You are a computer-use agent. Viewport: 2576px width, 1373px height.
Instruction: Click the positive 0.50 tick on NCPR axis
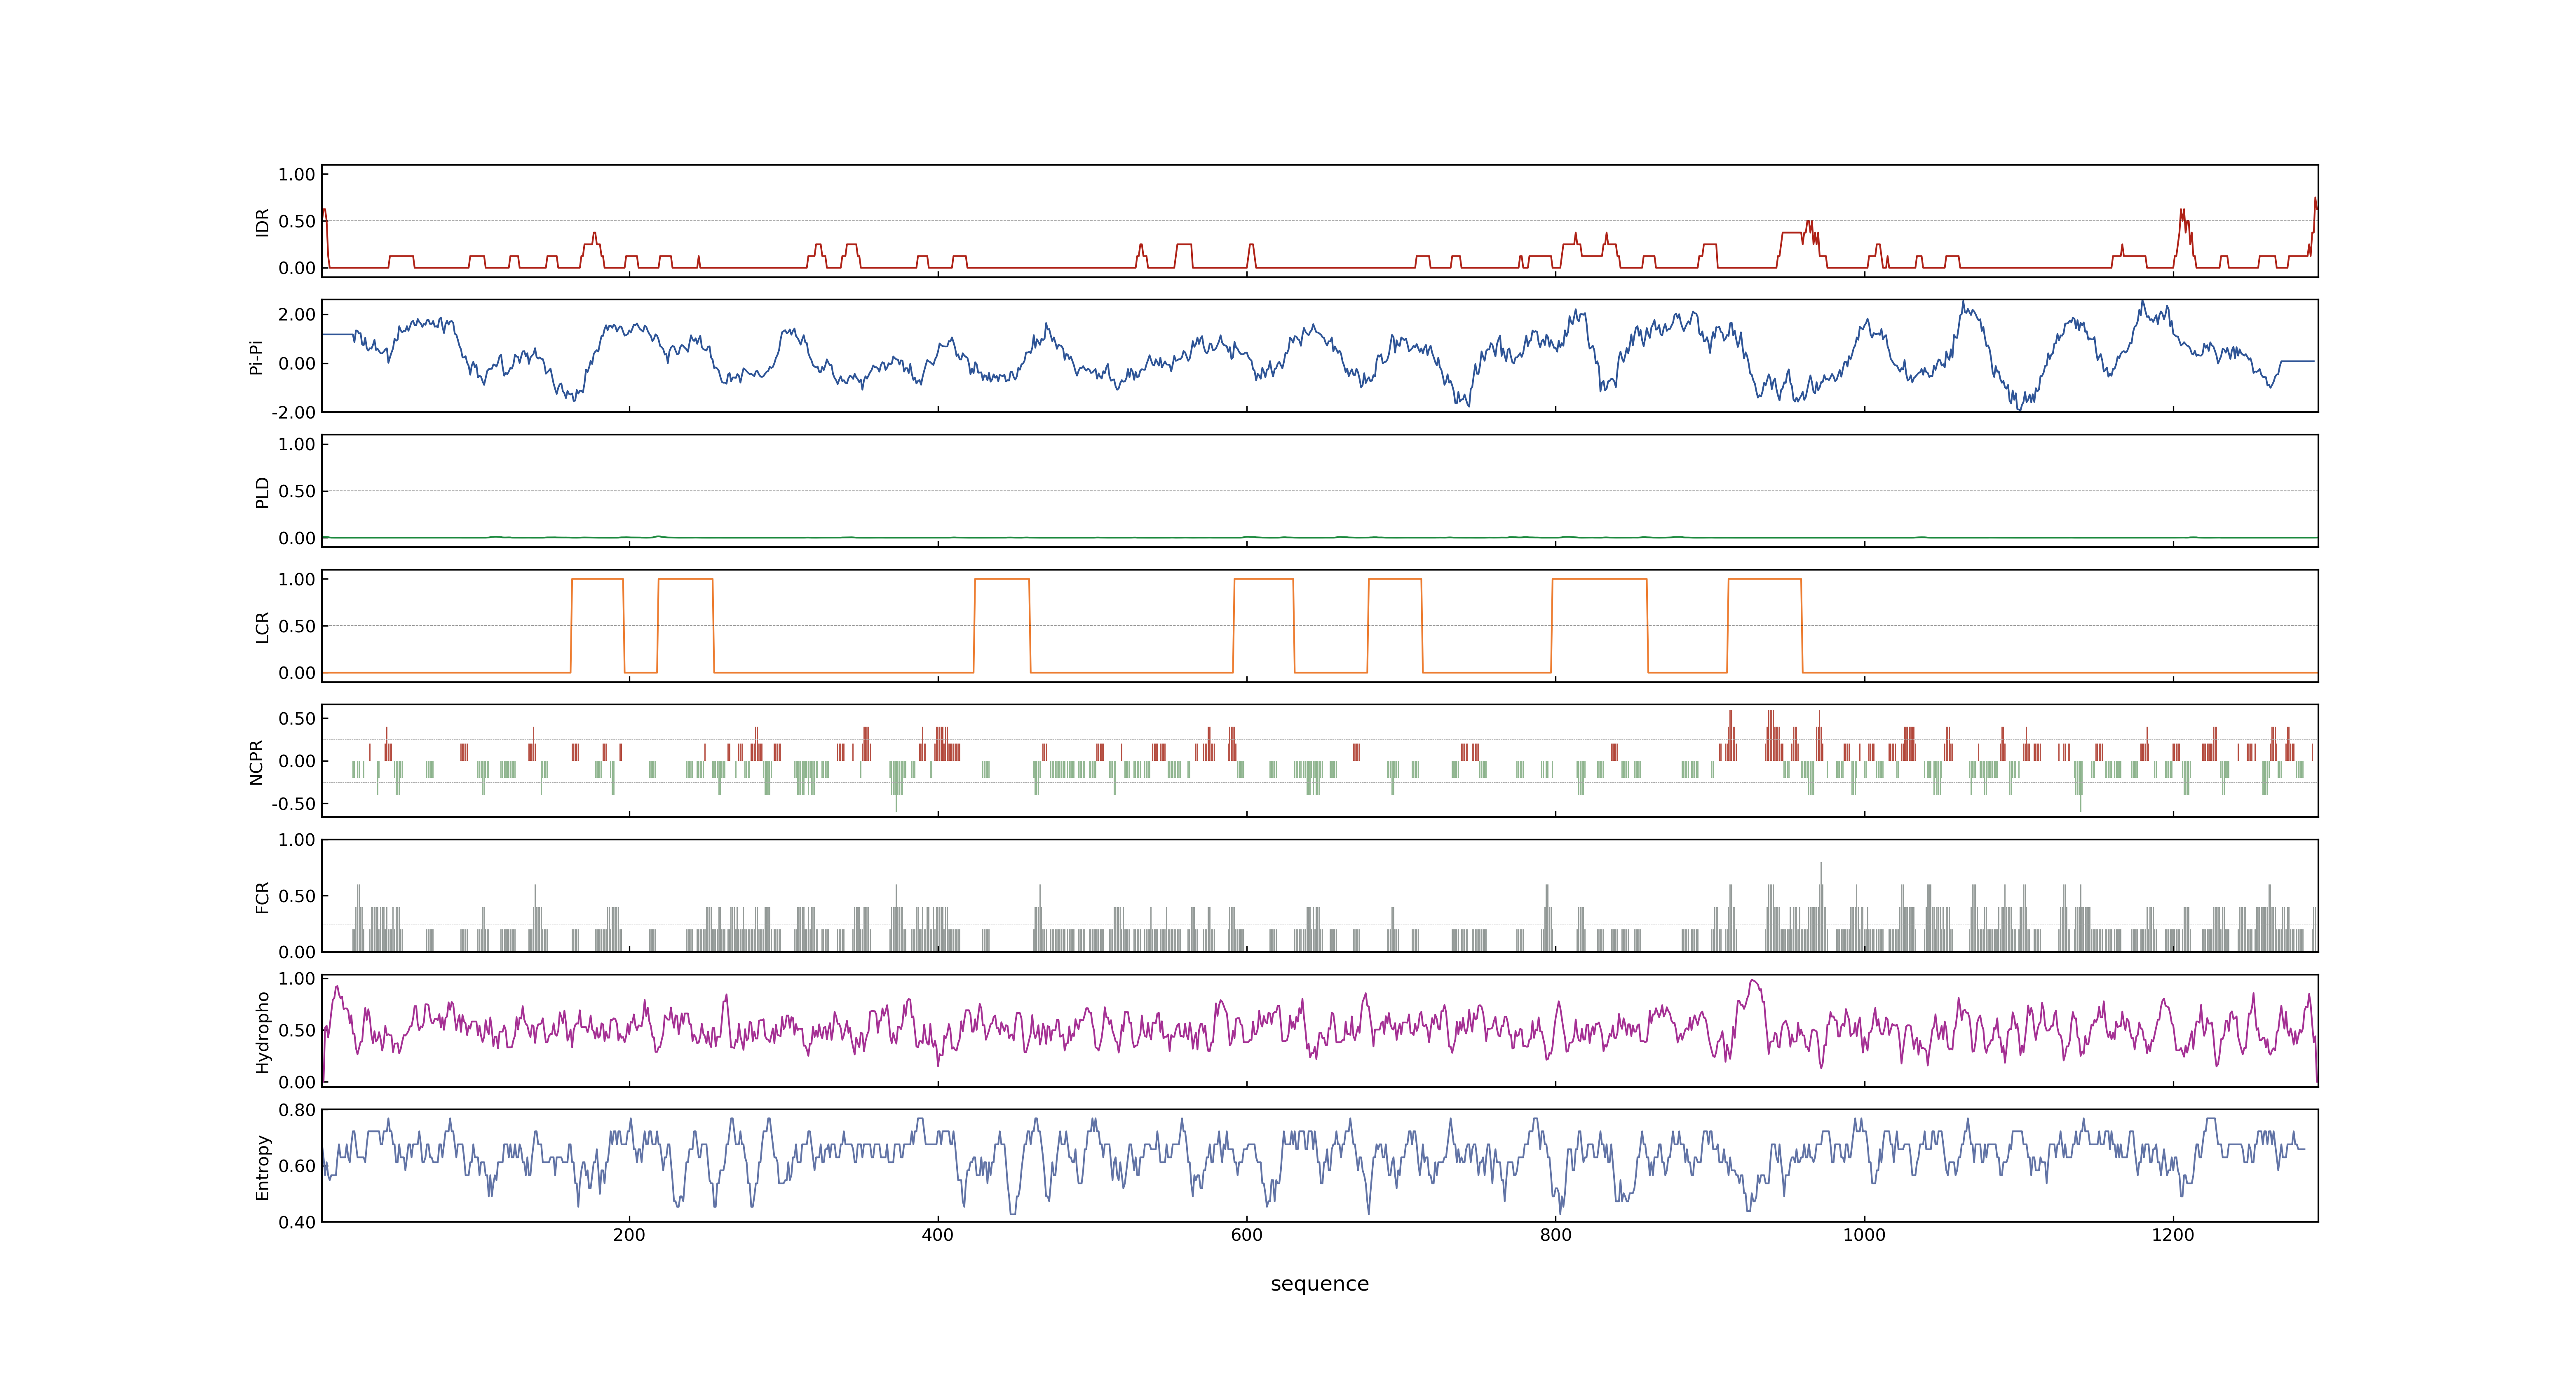pyautogui.click(x=297, y=718)
